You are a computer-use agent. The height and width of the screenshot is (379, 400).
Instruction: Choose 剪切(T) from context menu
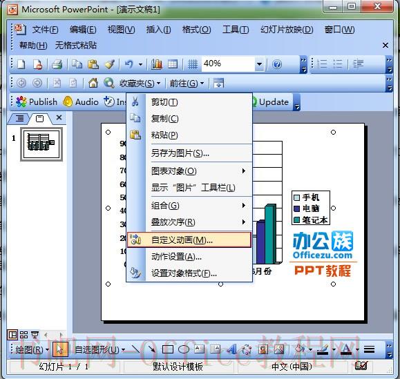[189, 102]
